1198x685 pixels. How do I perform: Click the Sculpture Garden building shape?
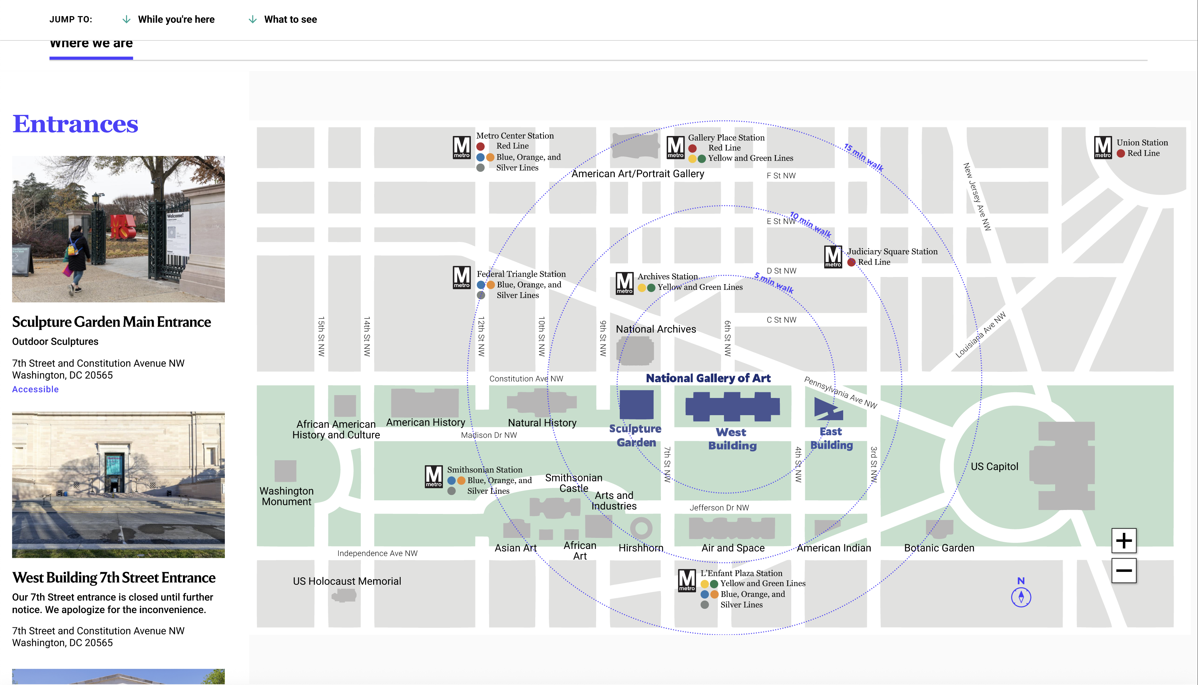tap(636, 405)
